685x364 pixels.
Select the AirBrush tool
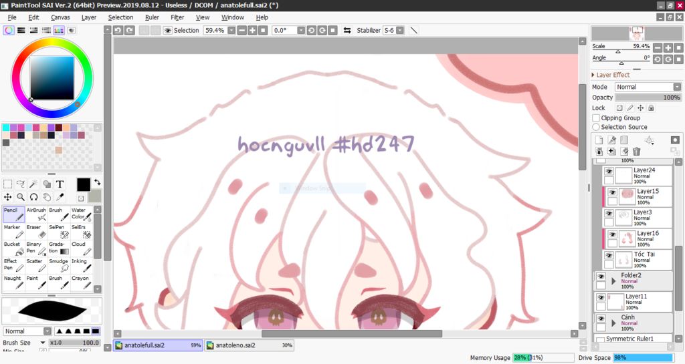point(36,214)
